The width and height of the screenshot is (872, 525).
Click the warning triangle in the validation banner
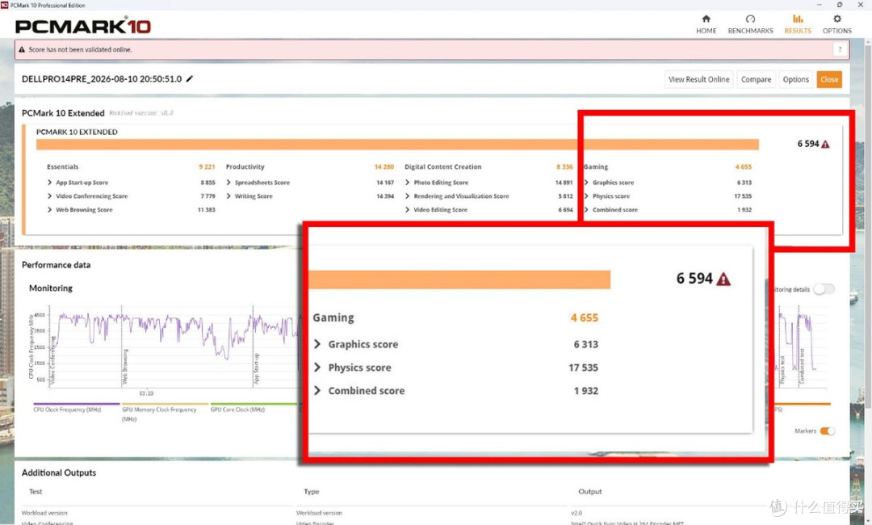click(22, 49)
